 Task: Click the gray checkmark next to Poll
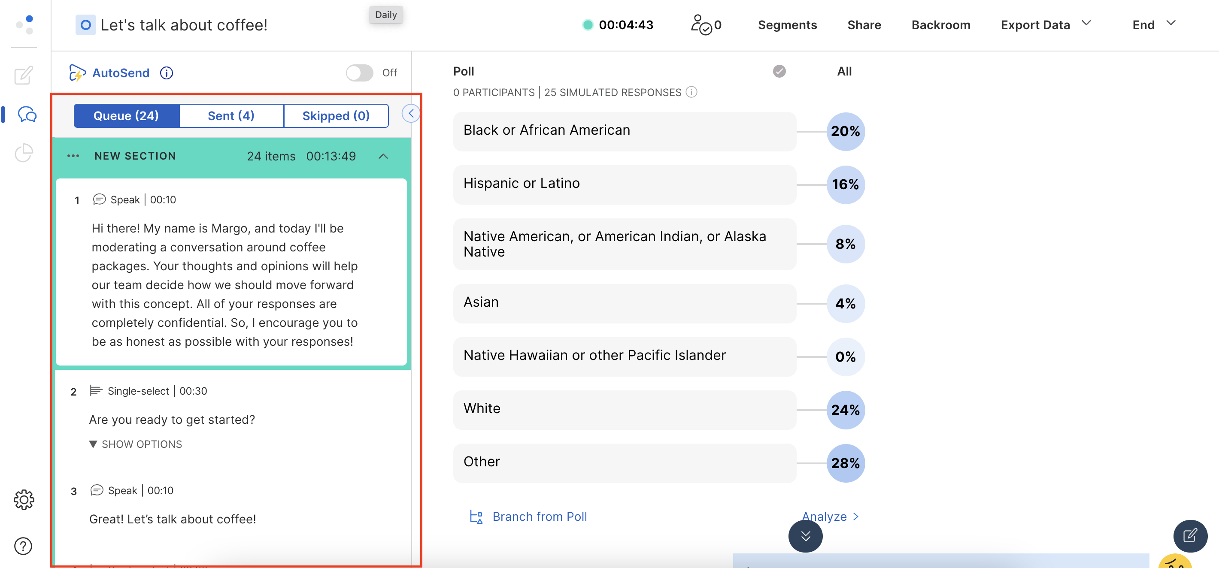tap(779, 71)
